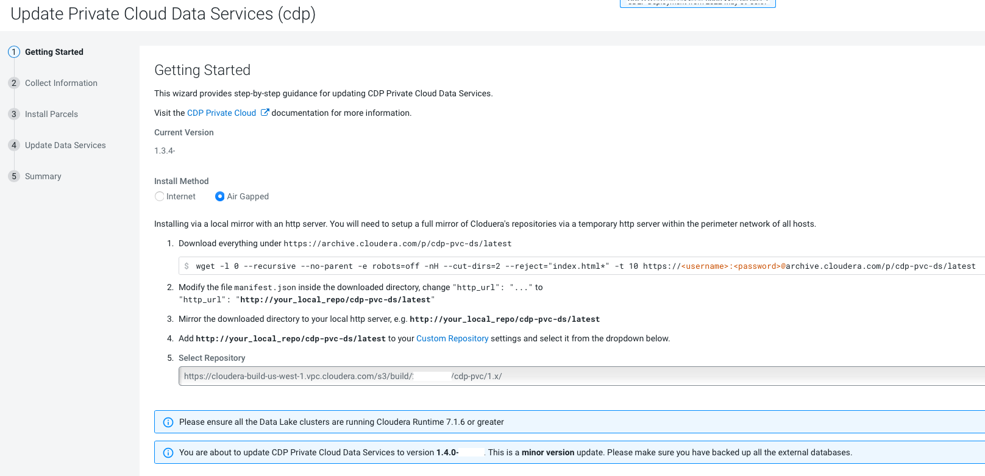This screenshot has width=985, height=476.
Task: Go to Summary step
Action: click(43, 176)
